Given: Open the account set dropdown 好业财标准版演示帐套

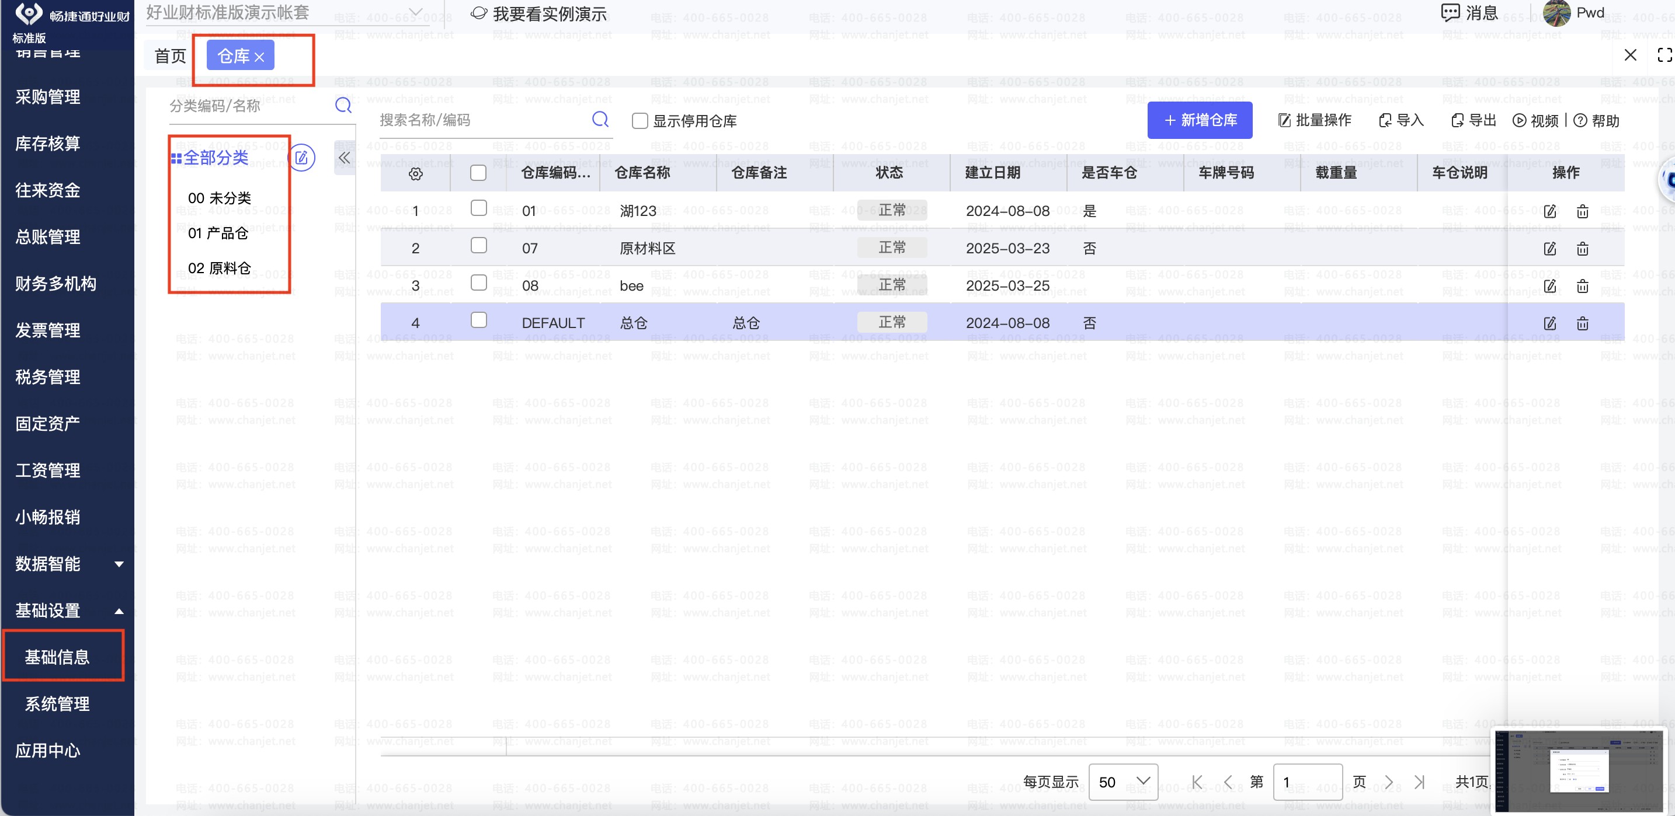Looking at the screenshot, I should (x=286, y=12).
